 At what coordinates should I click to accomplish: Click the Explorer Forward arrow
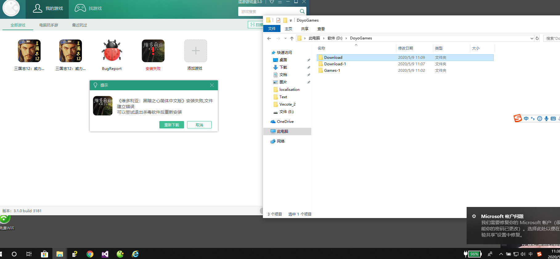[278, 38]
